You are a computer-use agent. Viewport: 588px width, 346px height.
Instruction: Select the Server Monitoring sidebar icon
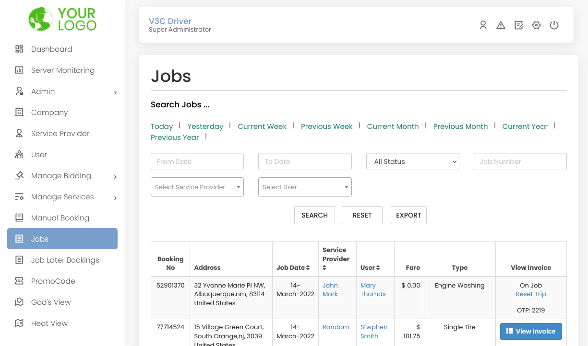[18, 70]
